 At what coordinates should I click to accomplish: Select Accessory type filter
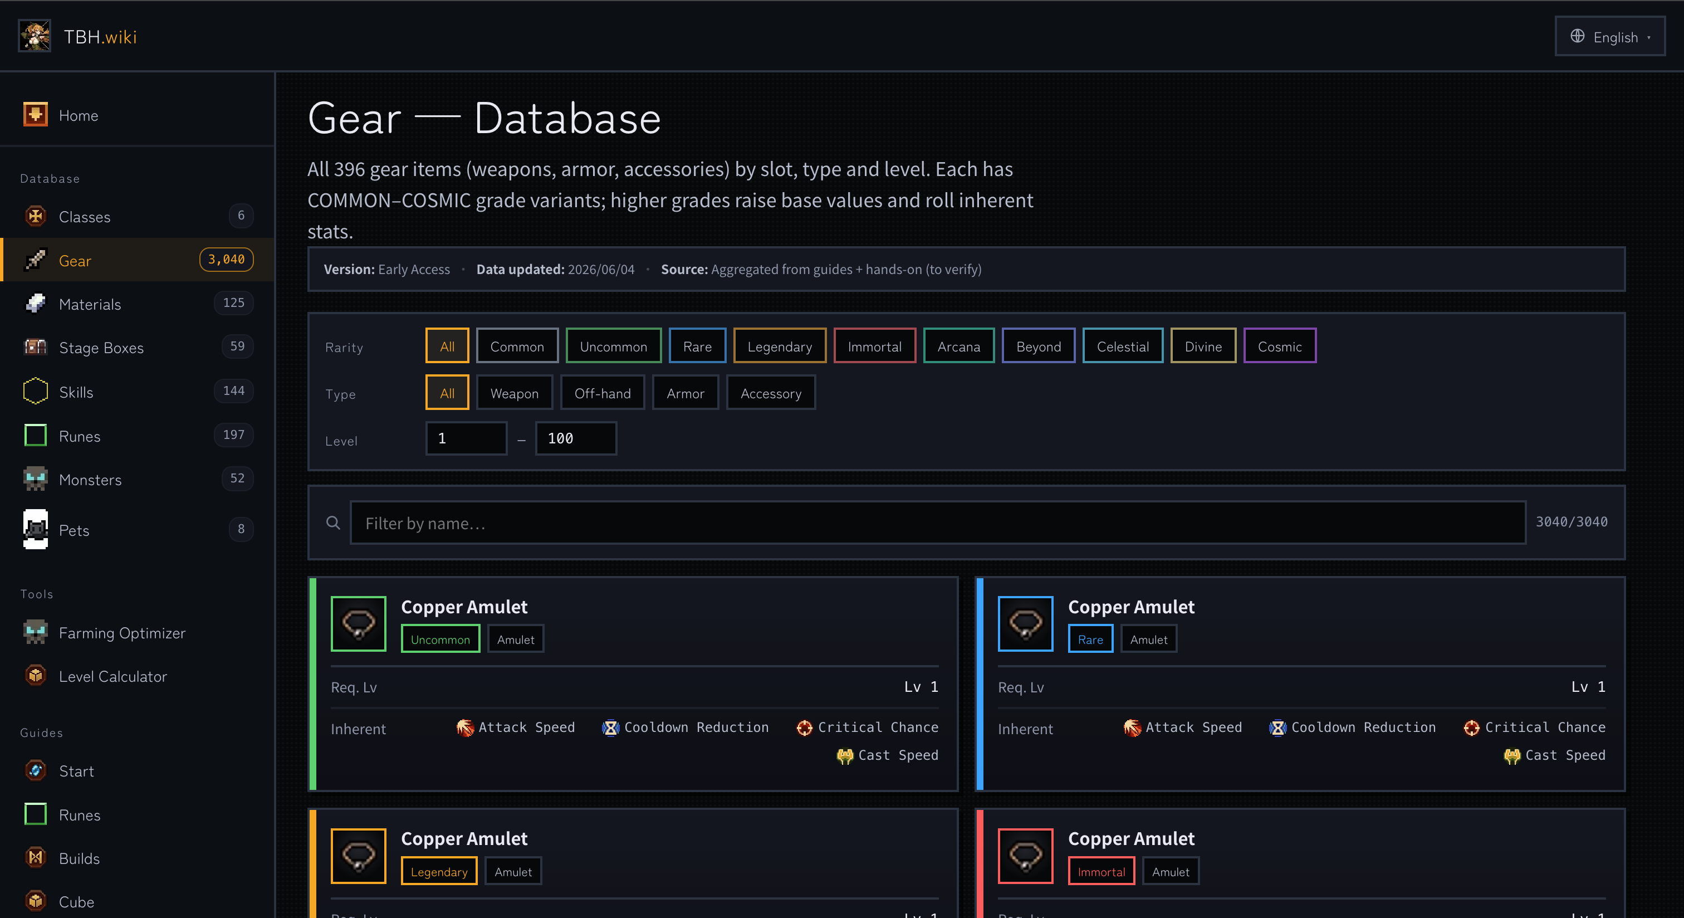click(771, 393)
